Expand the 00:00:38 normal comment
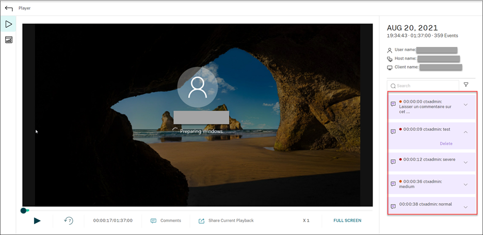 pyautogui.click(x=465, y=207)
